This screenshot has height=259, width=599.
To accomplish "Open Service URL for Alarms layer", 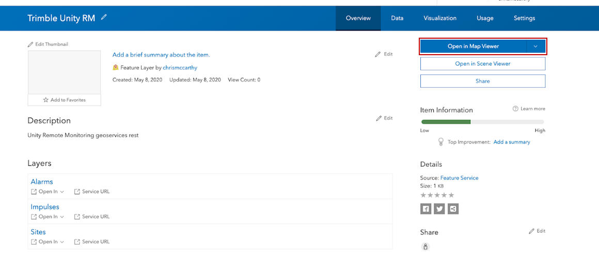I will point(92,191).
